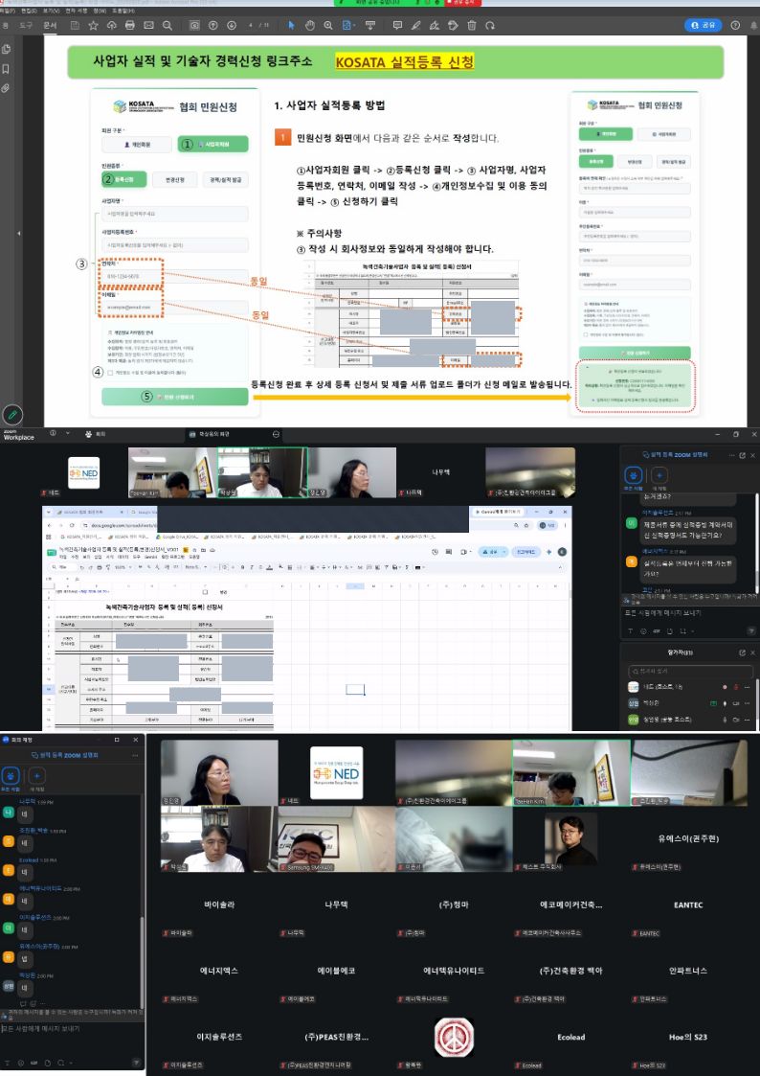Select the 작성윤의 화면 shared screen tab
This screenshot has width=760, height=1076.
pos(233,434)
